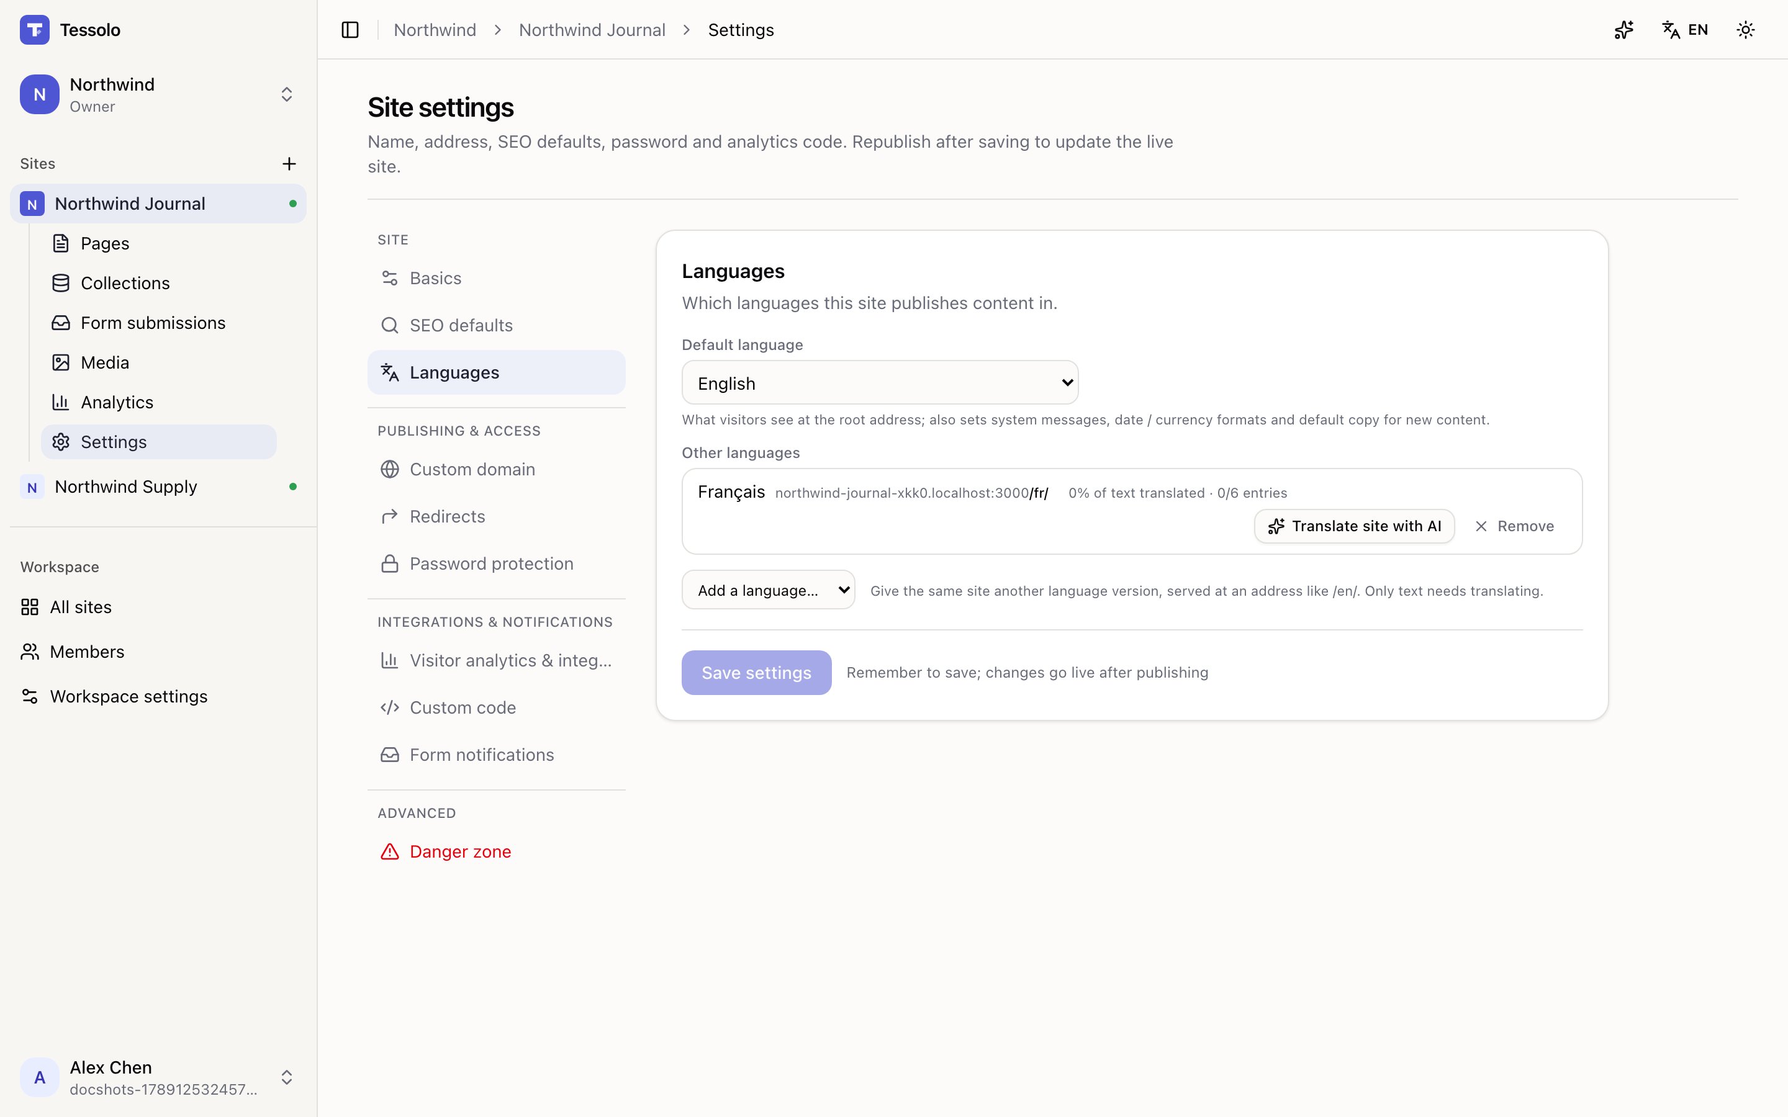Remove the Français language

1514,526
